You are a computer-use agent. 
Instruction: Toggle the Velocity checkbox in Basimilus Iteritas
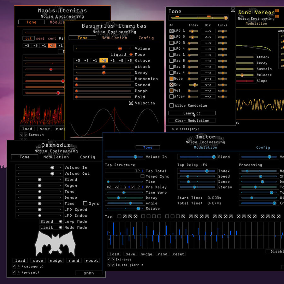131,103
